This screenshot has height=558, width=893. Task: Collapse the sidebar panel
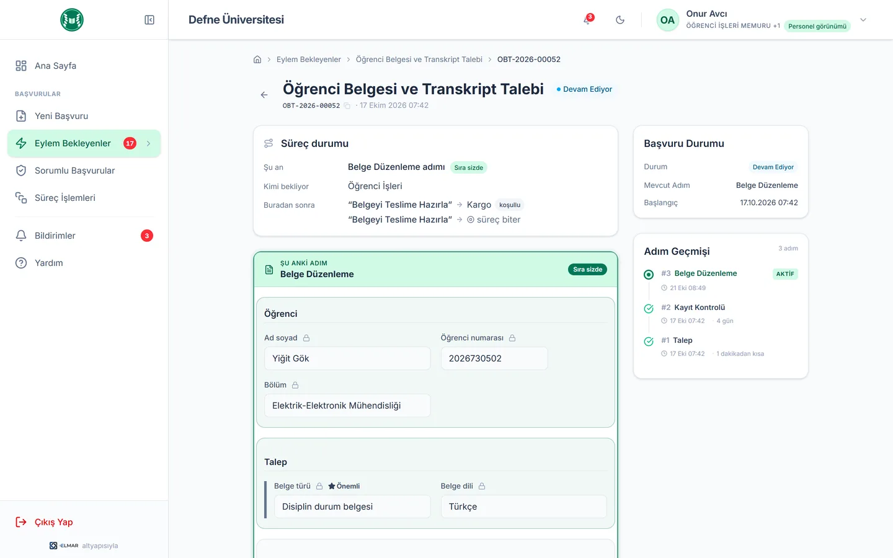(x=149, y=20)
